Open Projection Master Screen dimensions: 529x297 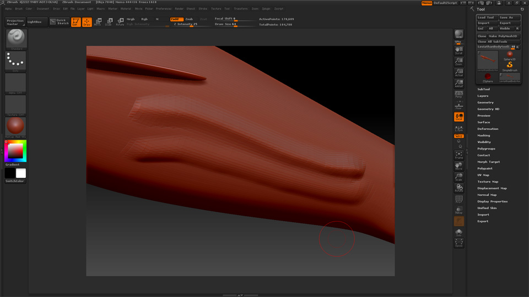[x=15, y=22]
